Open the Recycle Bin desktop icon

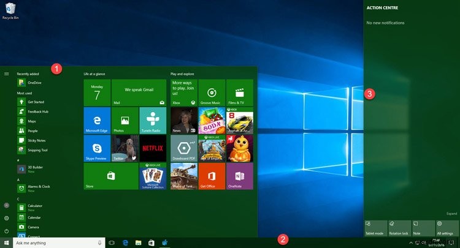pos(10,11)
